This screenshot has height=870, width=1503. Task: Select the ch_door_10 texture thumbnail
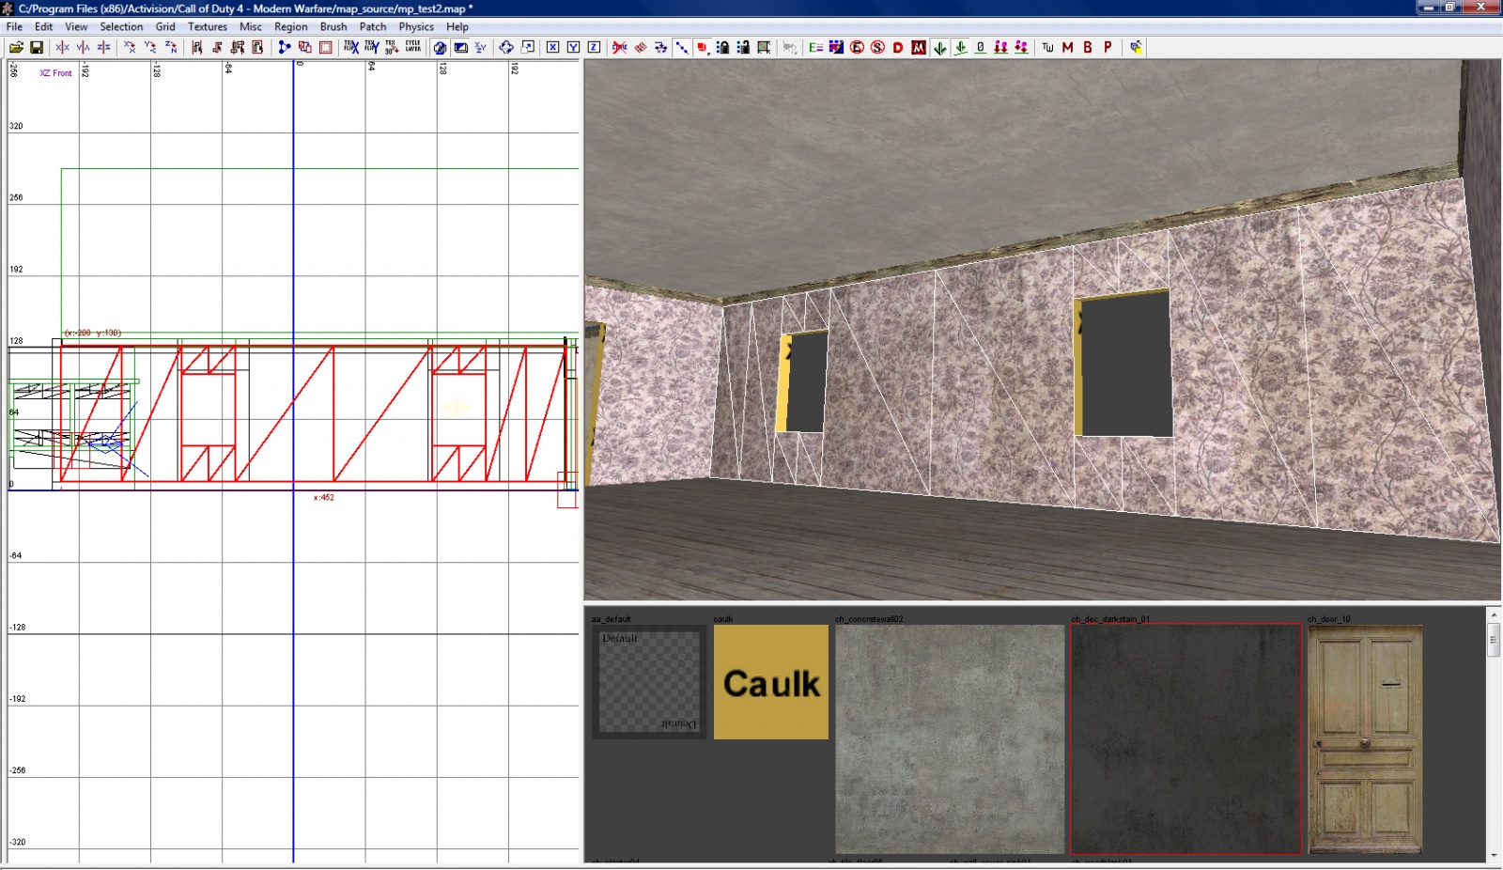1364,738
